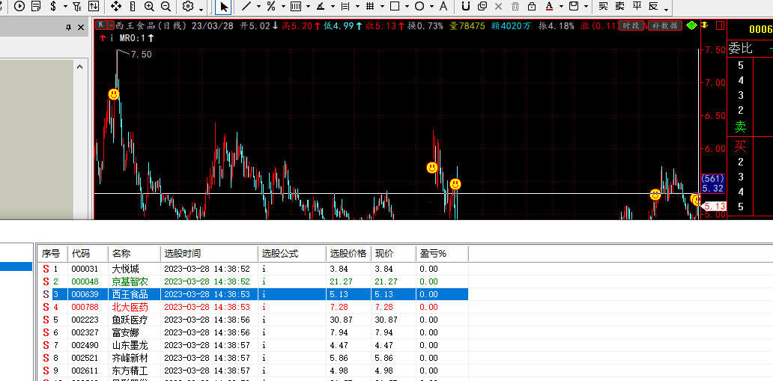Select the angle drawing tool
773x381 pixels.
pyautogui.click(x=321, y=7)
